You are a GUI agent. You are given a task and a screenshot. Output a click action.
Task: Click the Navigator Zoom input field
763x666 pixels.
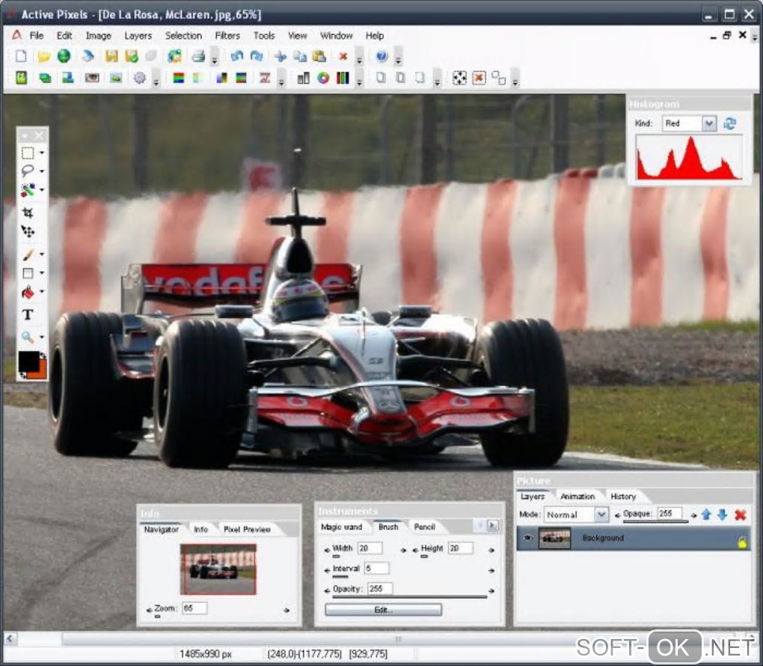194,608
